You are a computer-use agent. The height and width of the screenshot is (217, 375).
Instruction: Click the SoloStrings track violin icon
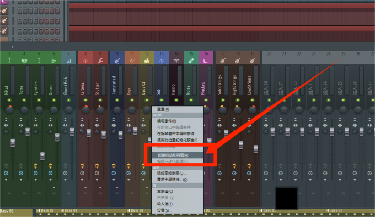pyautogui.click(x=223, y=61)
